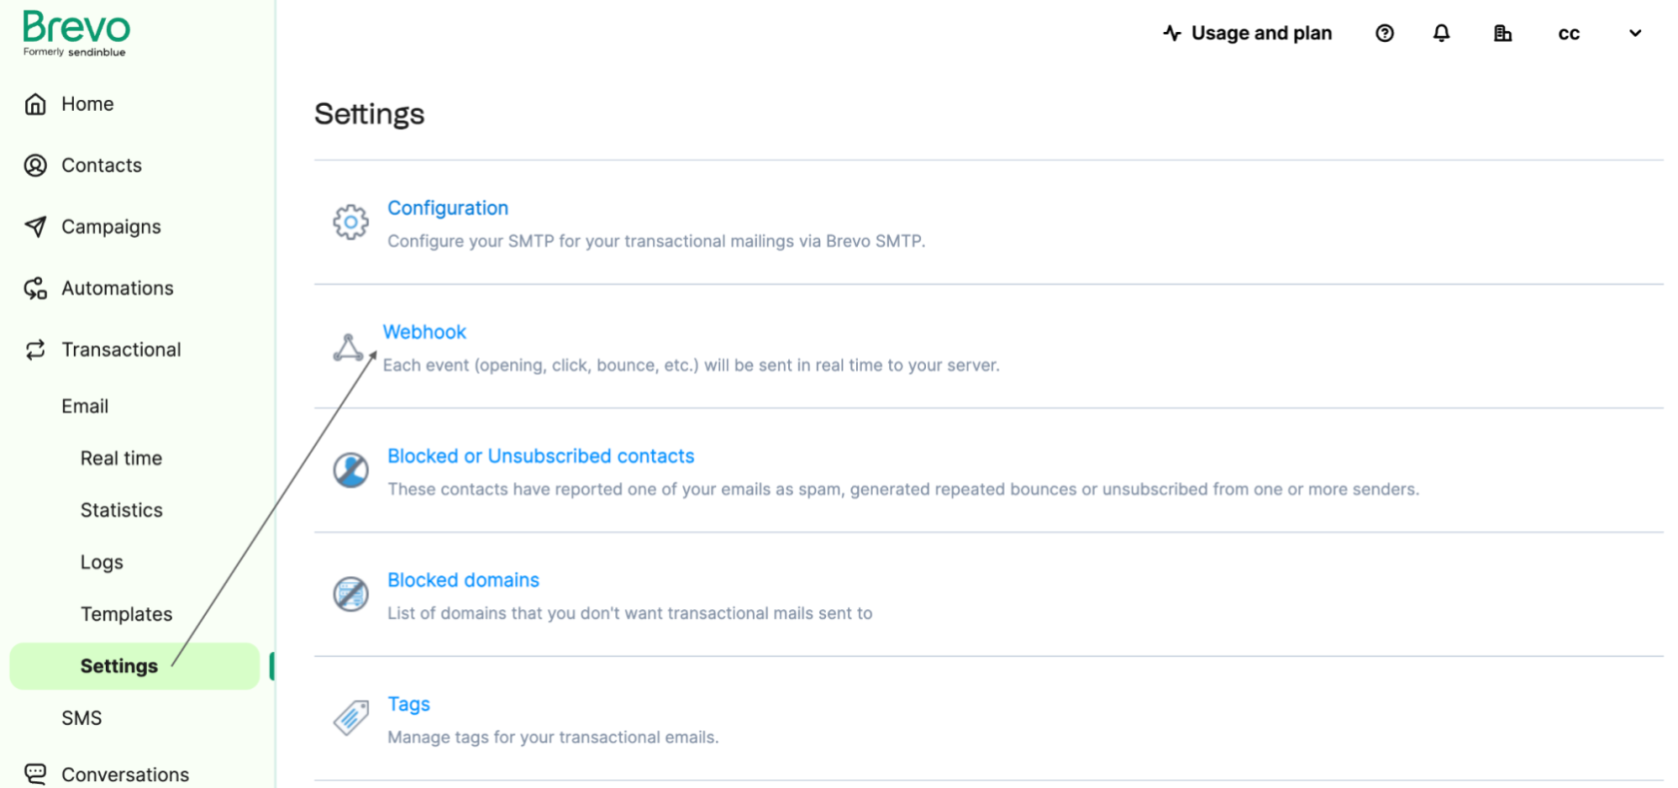Screen dimensions: 1678x788
Task: Click the Blocked domains icon
Action: click(351, 594)
